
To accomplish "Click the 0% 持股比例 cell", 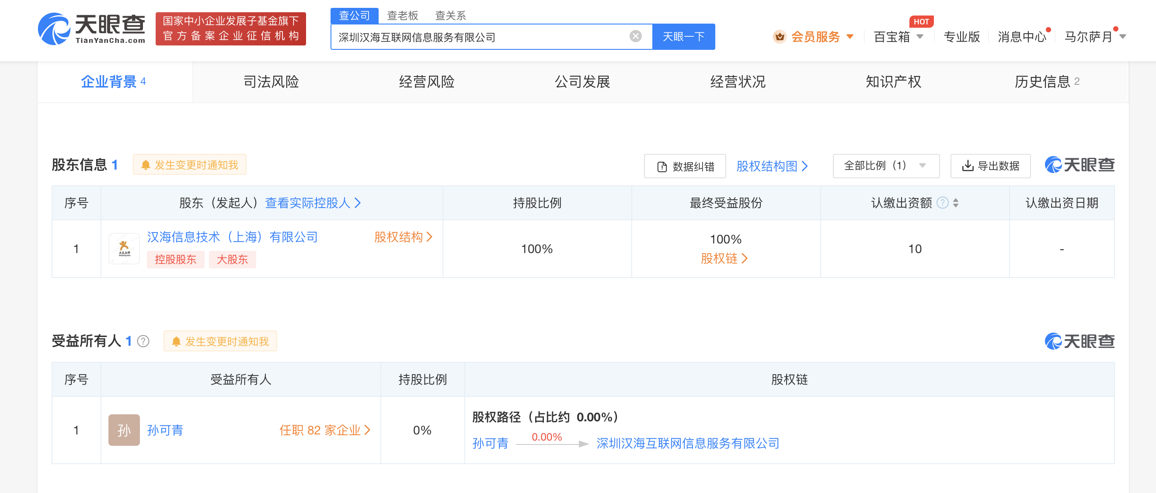I will 422,431.
